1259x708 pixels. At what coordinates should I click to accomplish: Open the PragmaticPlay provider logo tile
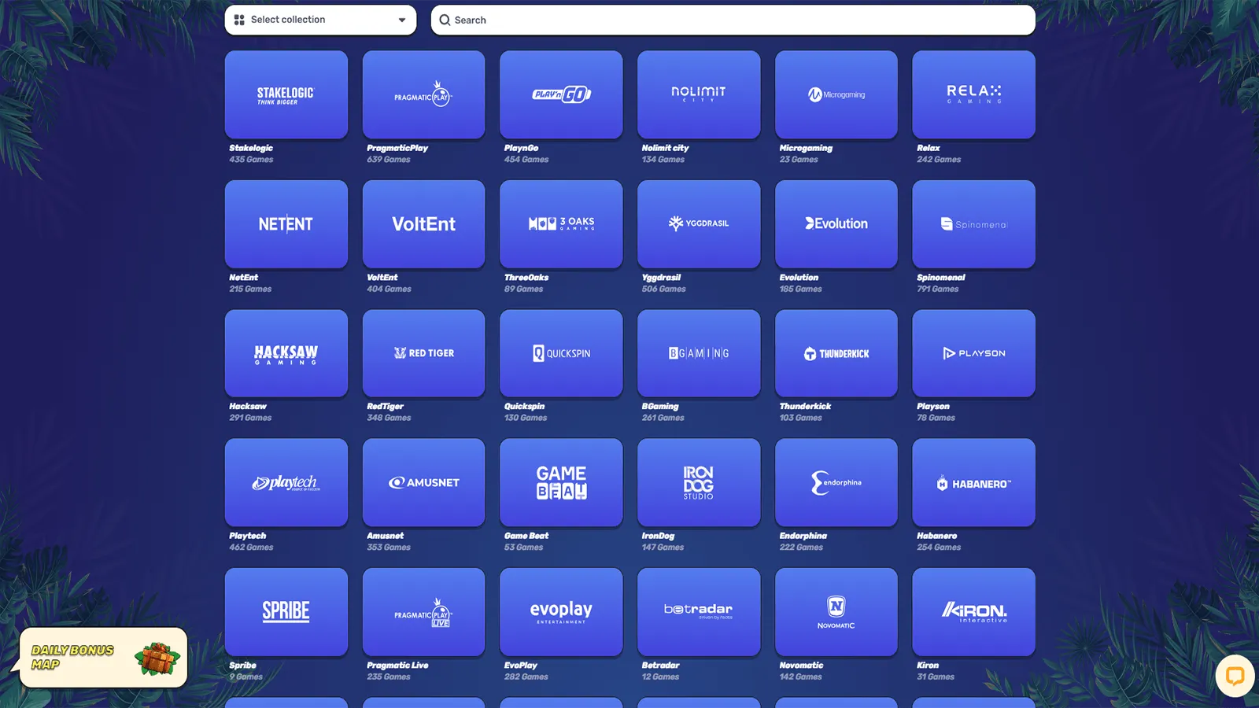point(423,94)
